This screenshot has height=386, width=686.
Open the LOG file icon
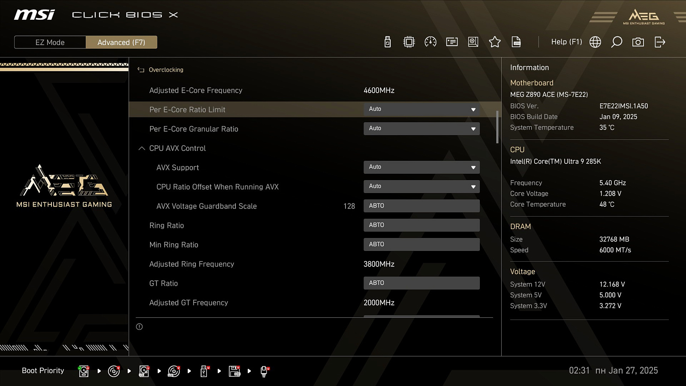point(516,42)
